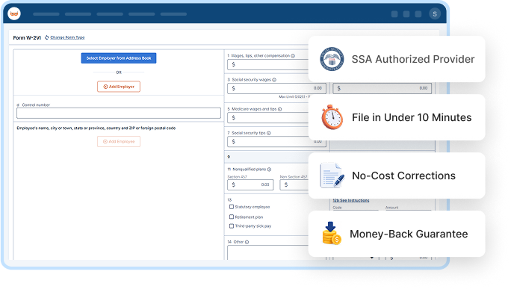Click the refresh icon beside Change Form Type
Image resolution: width=511 pixels, height=289 pixels.
click(46, 37)
